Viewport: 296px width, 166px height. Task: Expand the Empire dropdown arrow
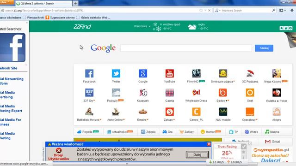[x=148, y=120]
